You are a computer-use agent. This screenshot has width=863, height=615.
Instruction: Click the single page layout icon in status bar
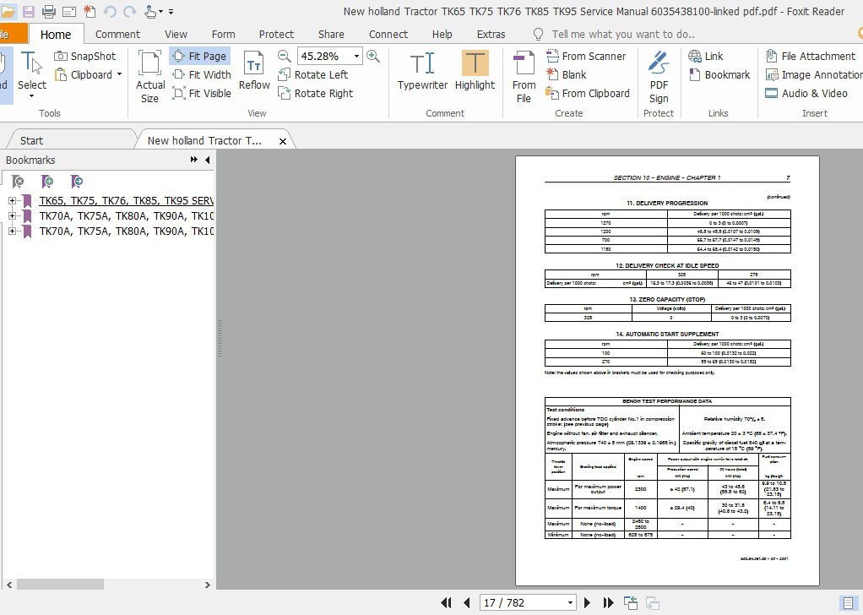[848, 603]
